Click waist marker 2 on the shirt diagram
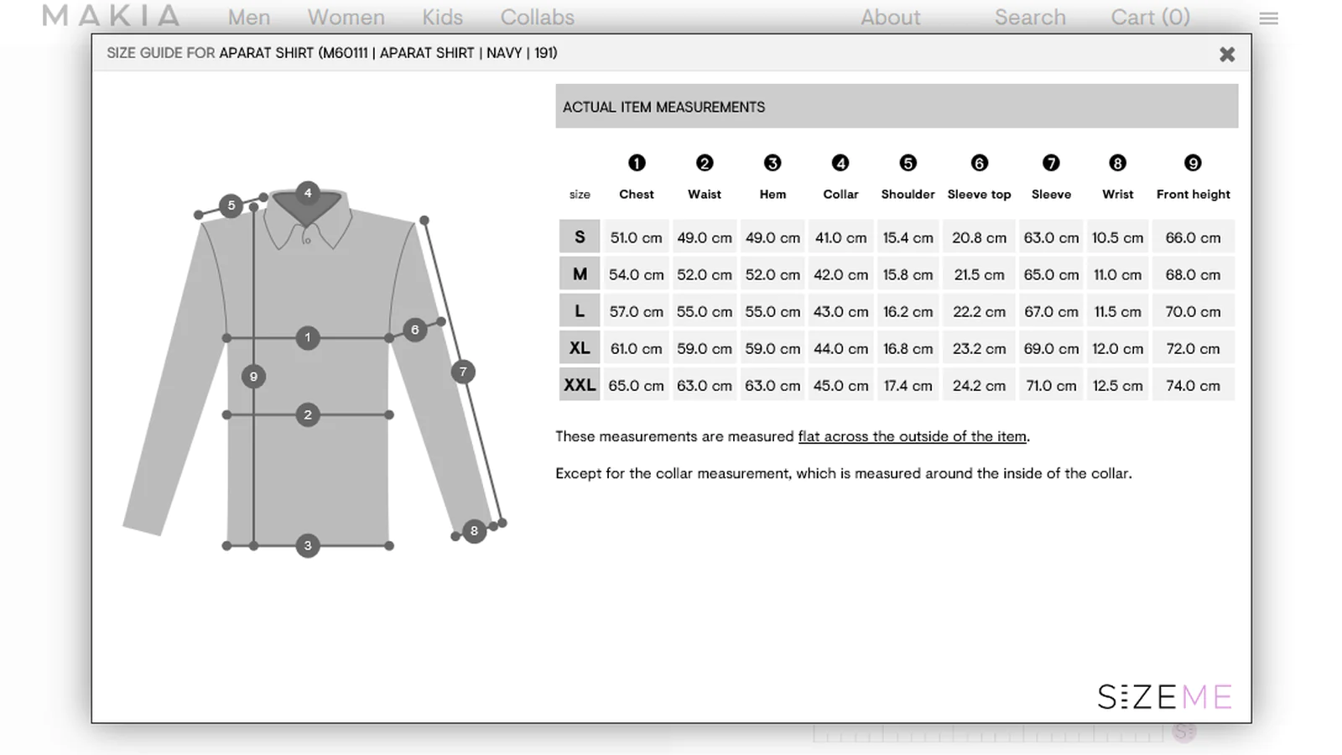Screen dimensions: 1342x755 pyautogui.click(x=308, y=414)
